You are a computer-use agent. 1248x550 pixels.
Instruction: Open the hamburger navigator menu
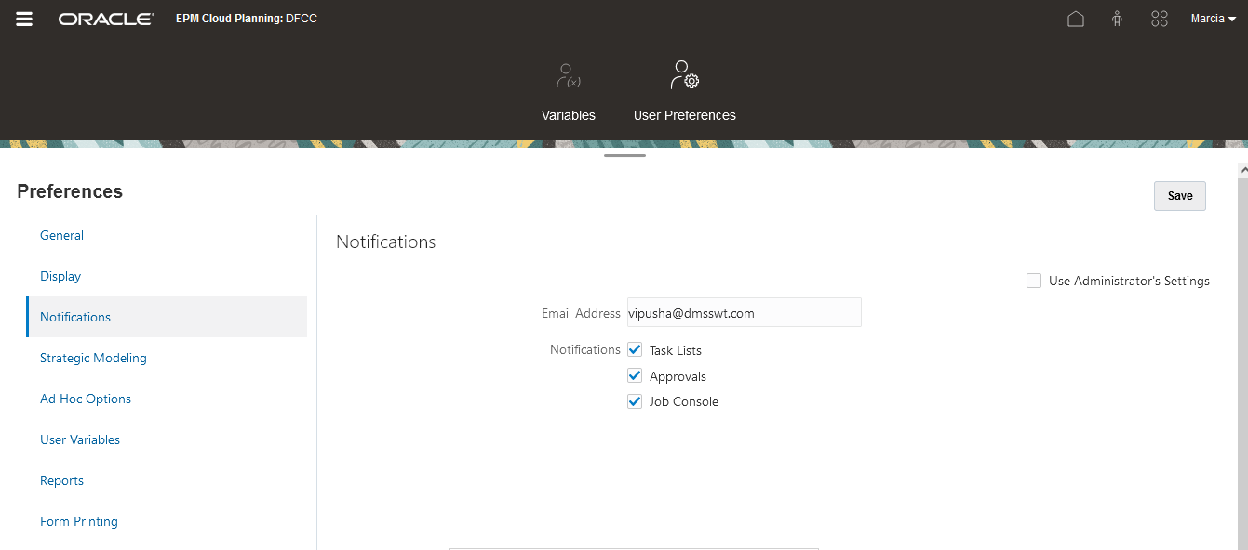point(24,19)
